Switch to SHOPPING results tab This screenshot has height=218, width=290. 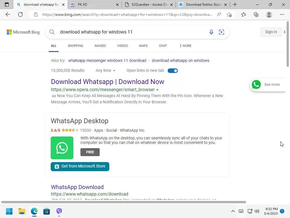pos(75,46)
